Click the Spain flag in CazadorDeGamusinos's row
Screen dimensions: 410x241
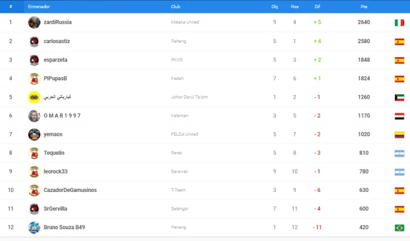(399, 190)
